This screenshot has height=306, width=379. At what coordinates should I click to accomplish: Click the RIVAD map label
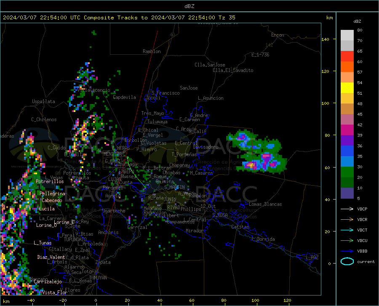173,207
